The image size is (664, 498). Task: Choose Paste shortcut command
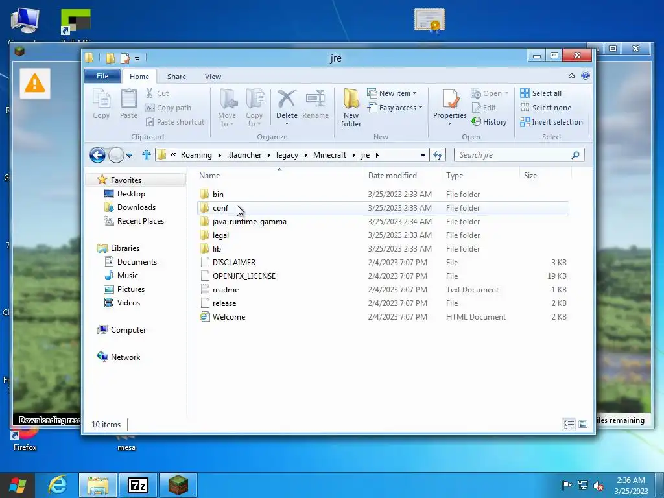point(175,122)
